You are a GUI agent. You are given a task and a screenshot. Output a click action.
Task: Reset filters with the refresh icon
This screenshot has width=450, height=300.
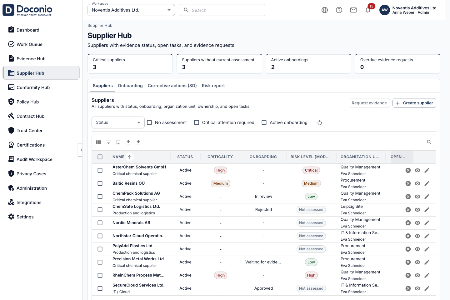[320, 122]
